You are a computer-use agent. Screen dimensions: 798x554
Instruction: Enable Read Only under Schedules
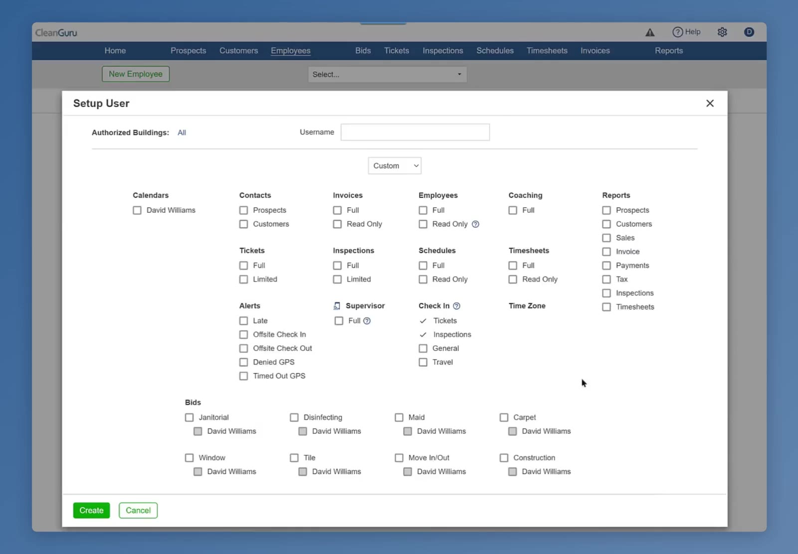[423, 279]
